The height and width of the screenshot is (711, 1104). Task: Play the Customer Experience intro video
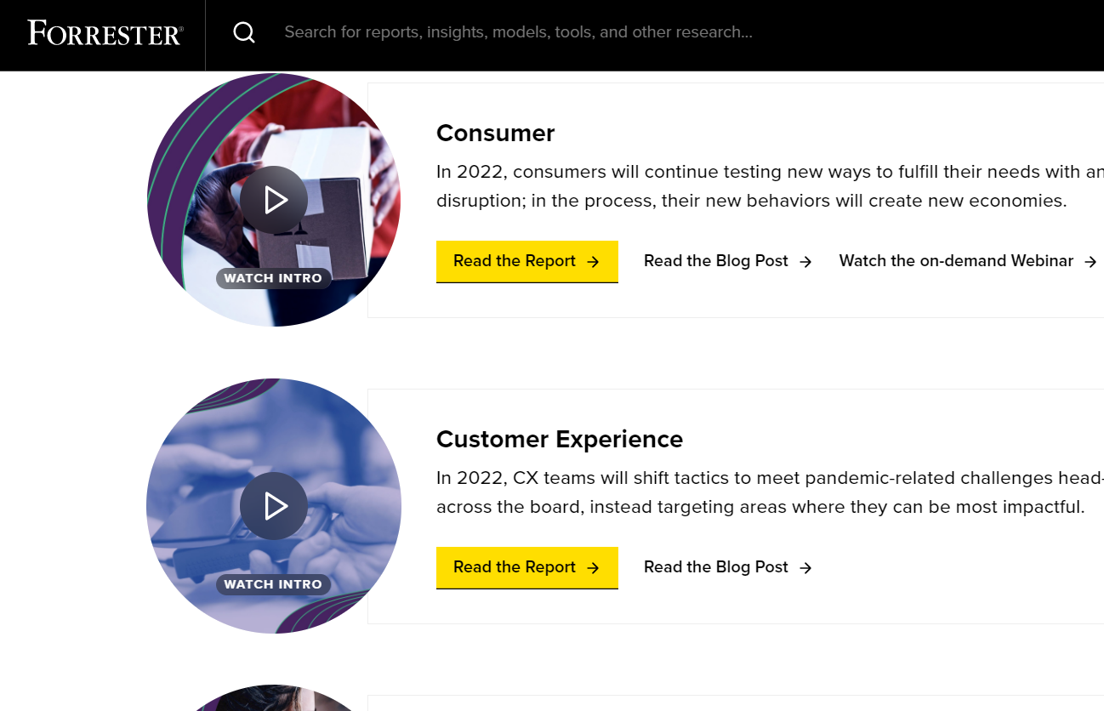point(274,506)
